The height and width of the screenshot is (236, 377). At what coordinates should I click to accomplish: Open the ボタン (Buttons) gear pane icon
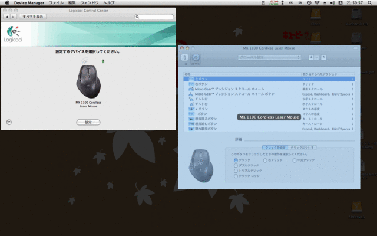[196, 59]
